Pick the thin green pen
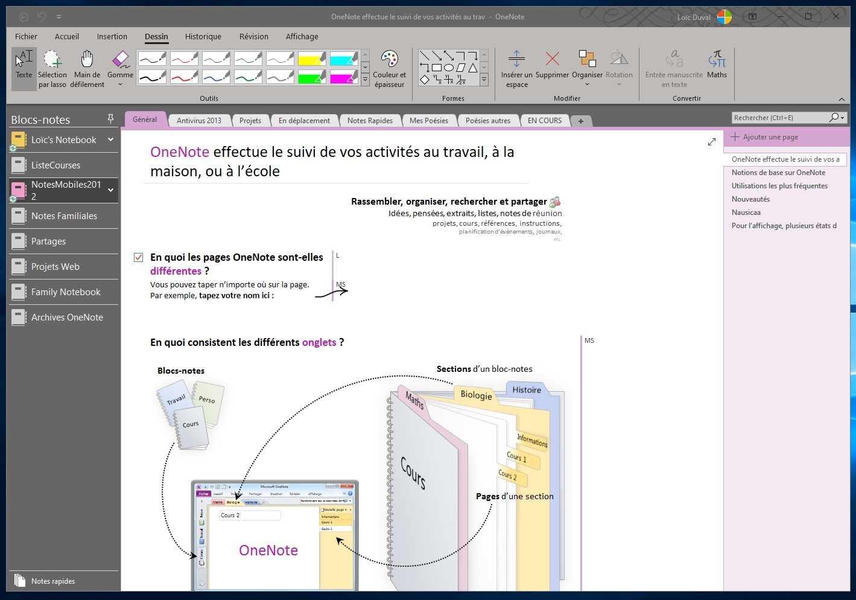856x600 pixels. 249,59
